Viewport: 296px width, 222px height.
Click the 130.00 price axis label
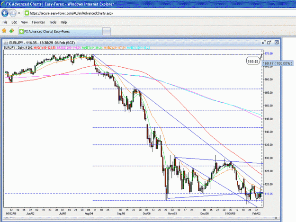[x=269, y=158]
